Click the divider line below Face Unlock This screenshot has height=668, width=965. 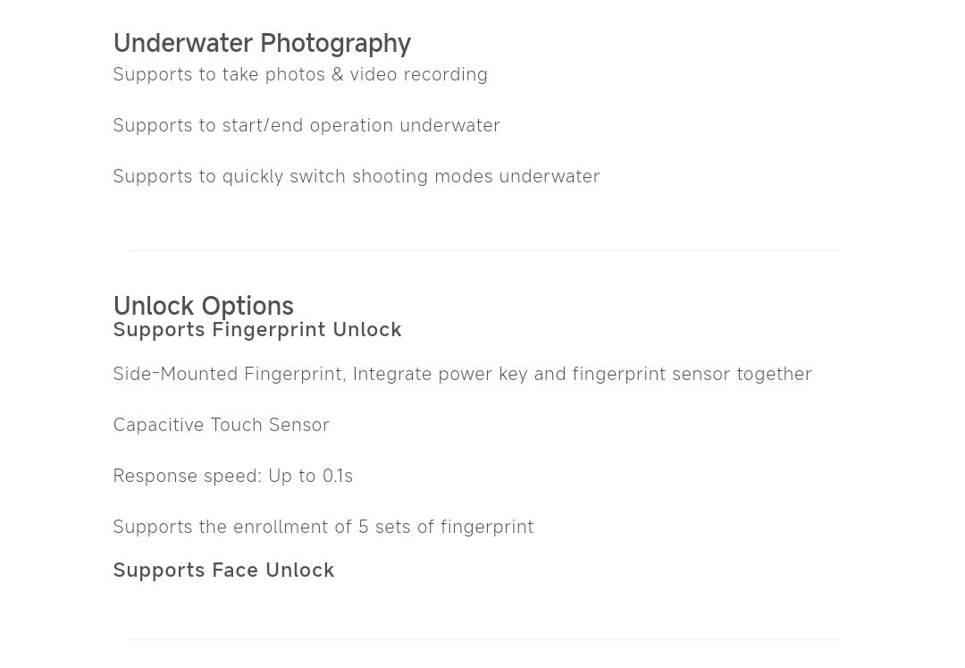click(x=482, y=639)
